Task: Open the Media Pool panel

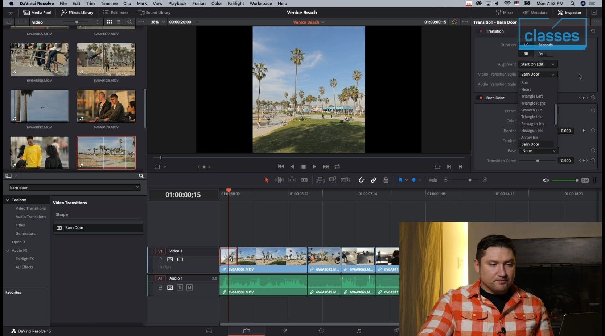Action: pyautogui.click(x=37, y=13)
